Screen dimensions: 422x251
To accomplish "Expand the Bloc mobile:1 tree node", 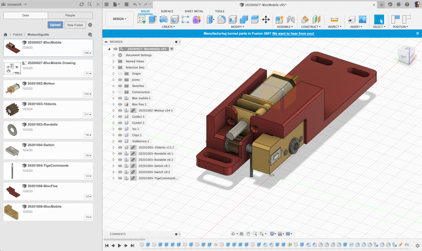I will point(114,98).
